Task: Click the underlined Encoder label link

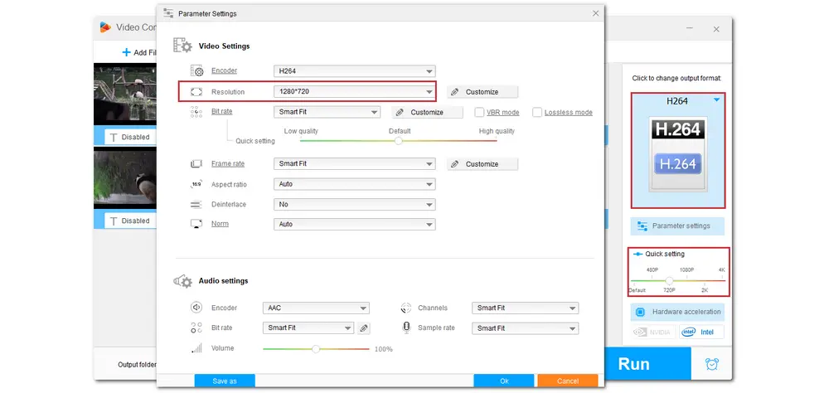Action: click(x=224, y=70)
